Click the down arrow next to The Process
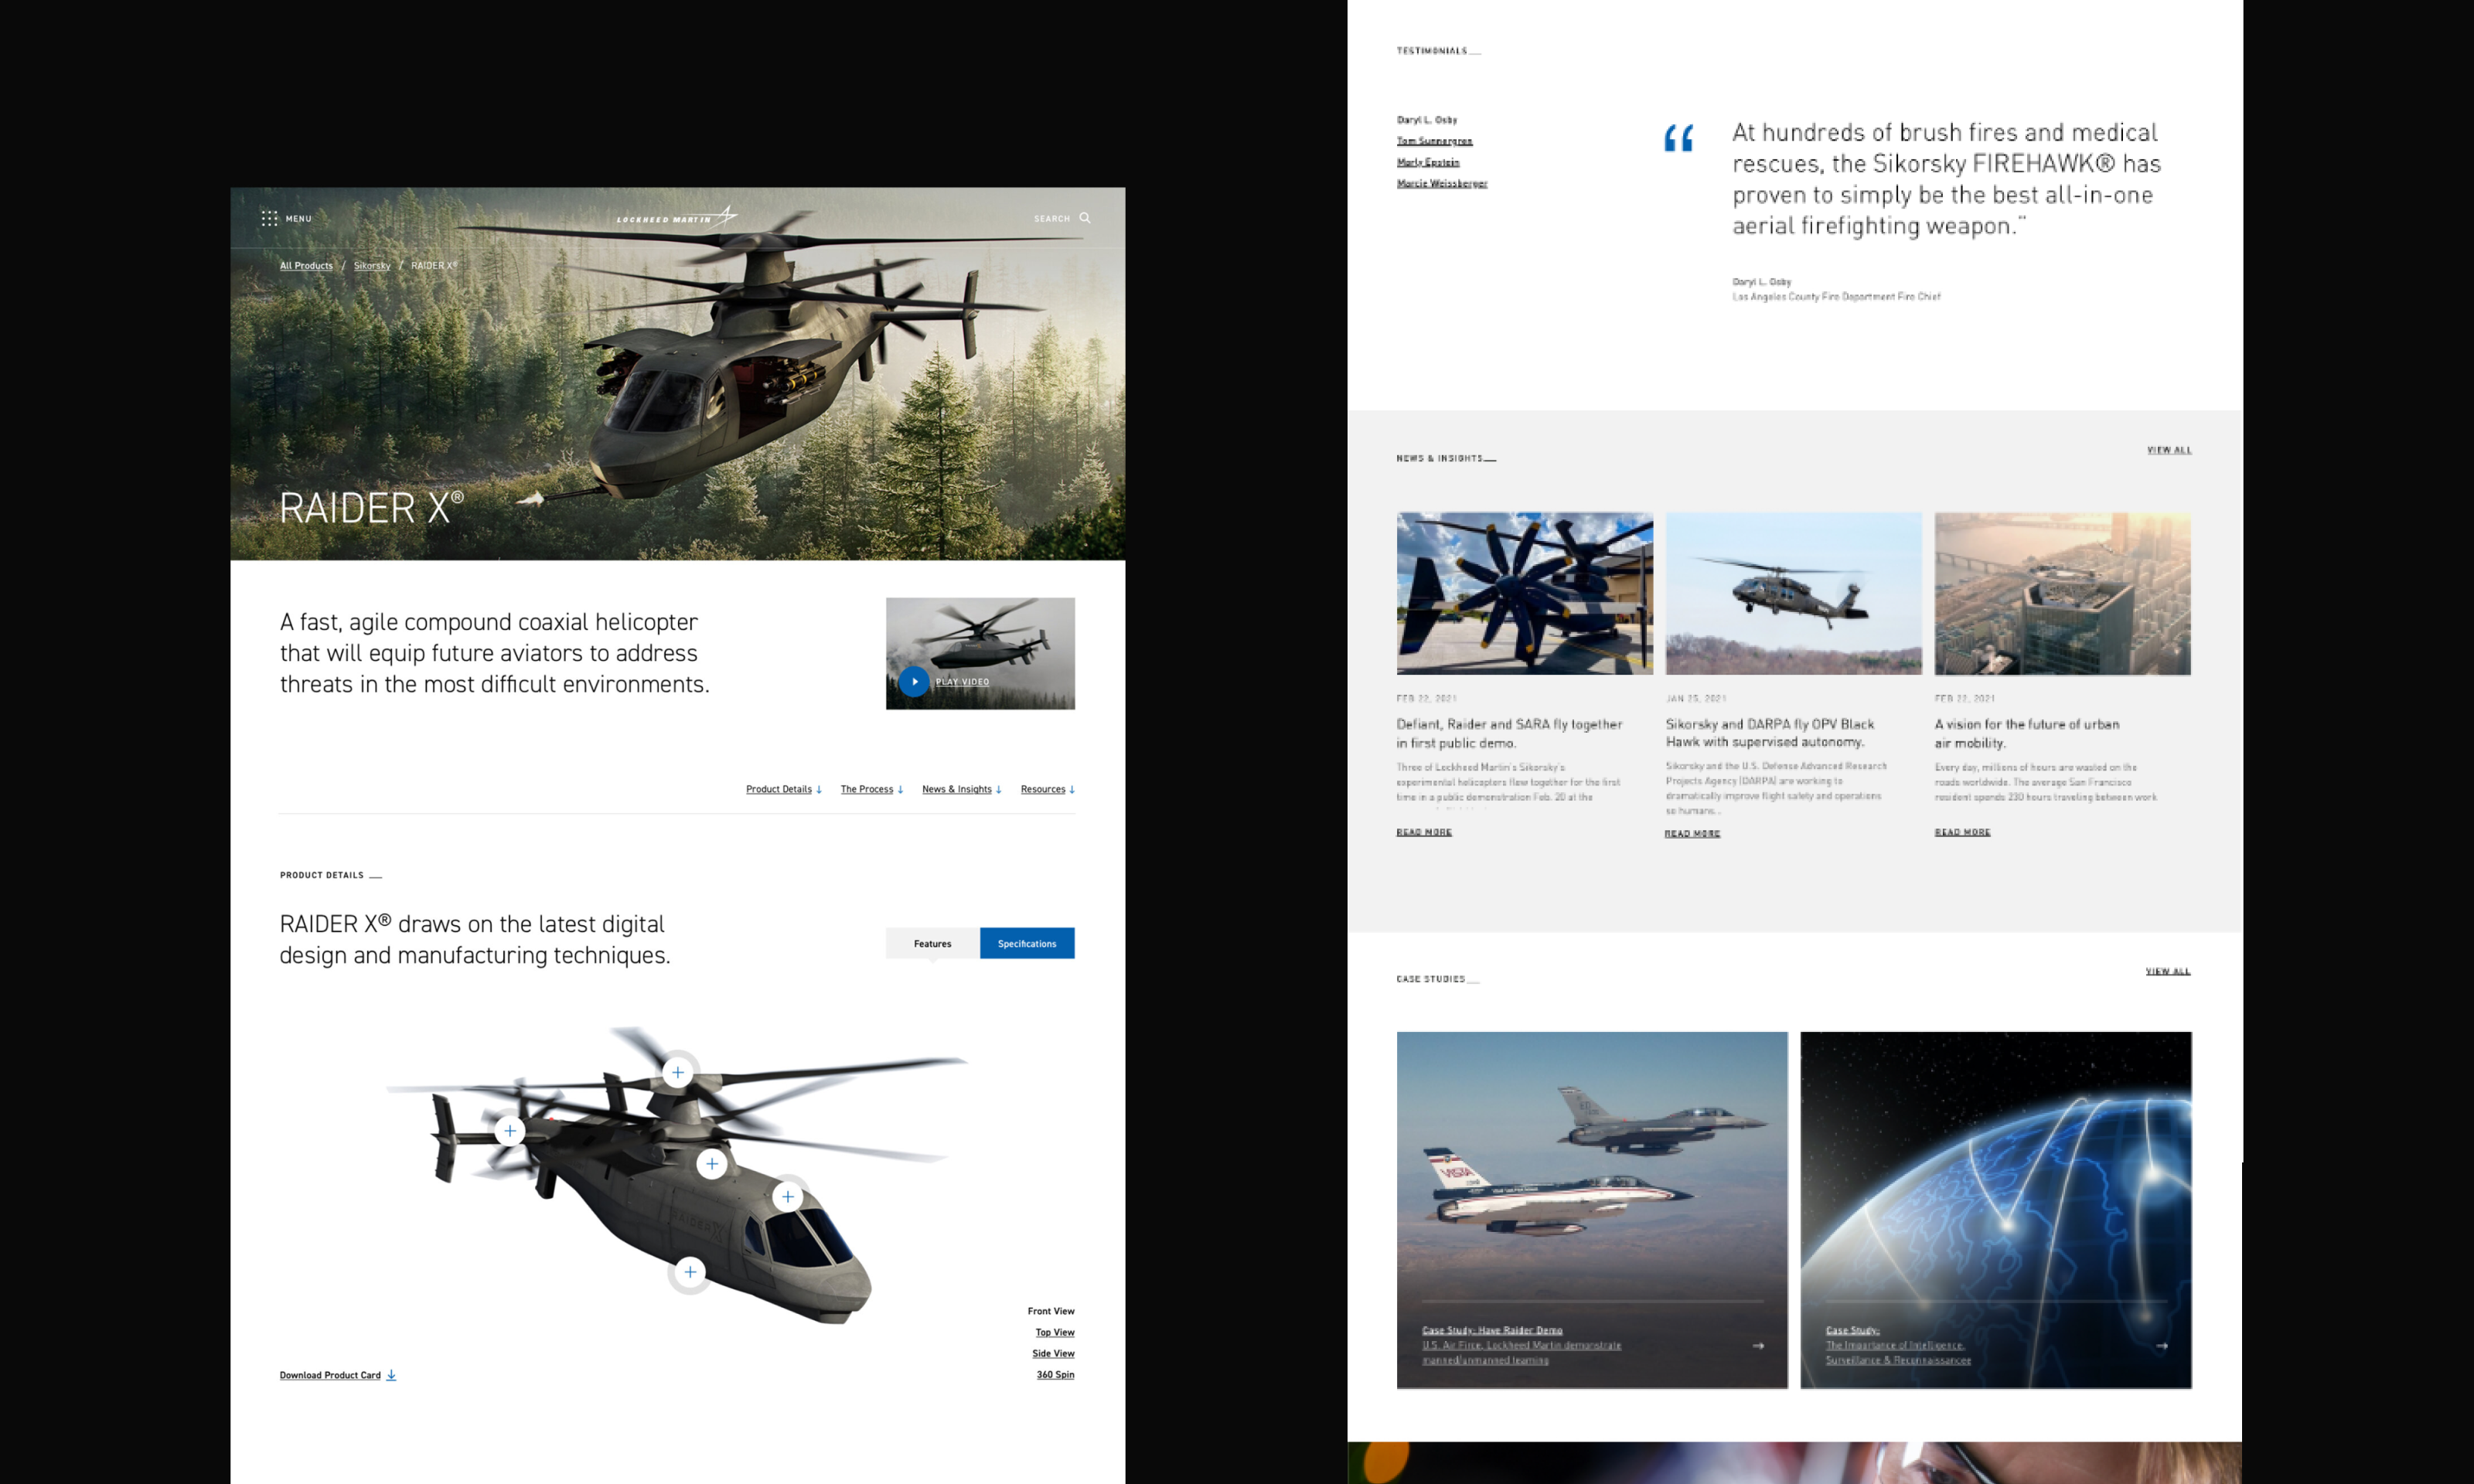The height and width of the screenshot is (1484, 2474). tap(900, 789)
